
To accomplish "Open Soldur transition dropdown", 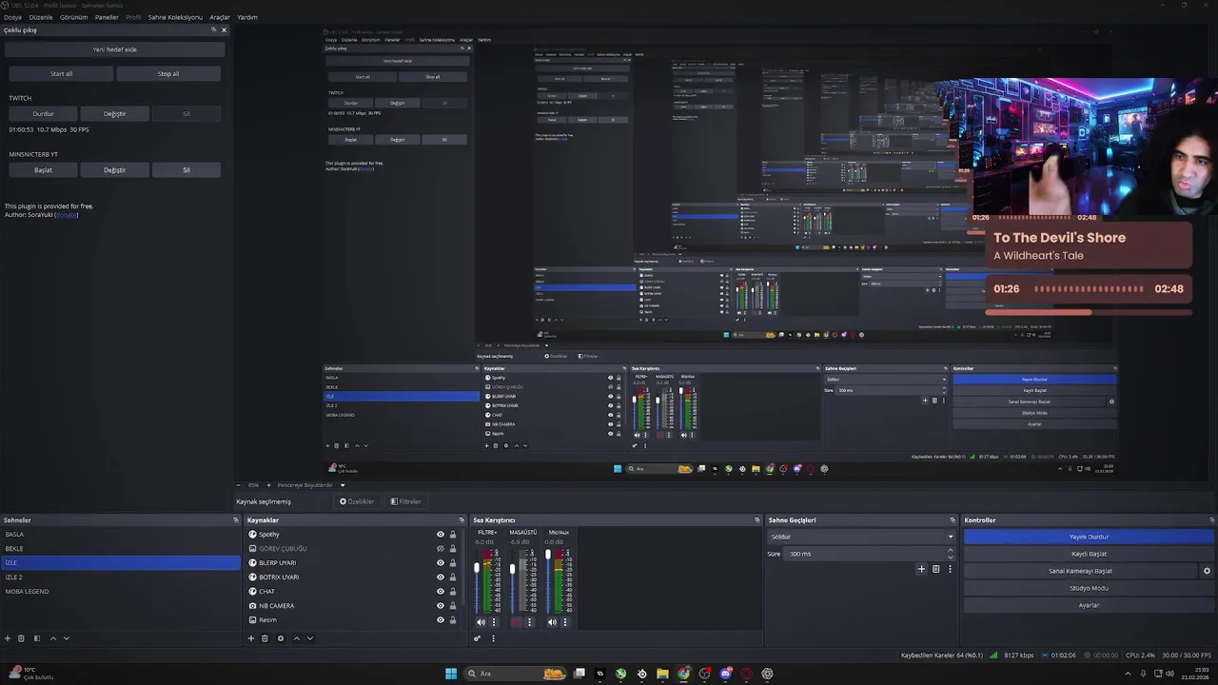I will point(861,537).
